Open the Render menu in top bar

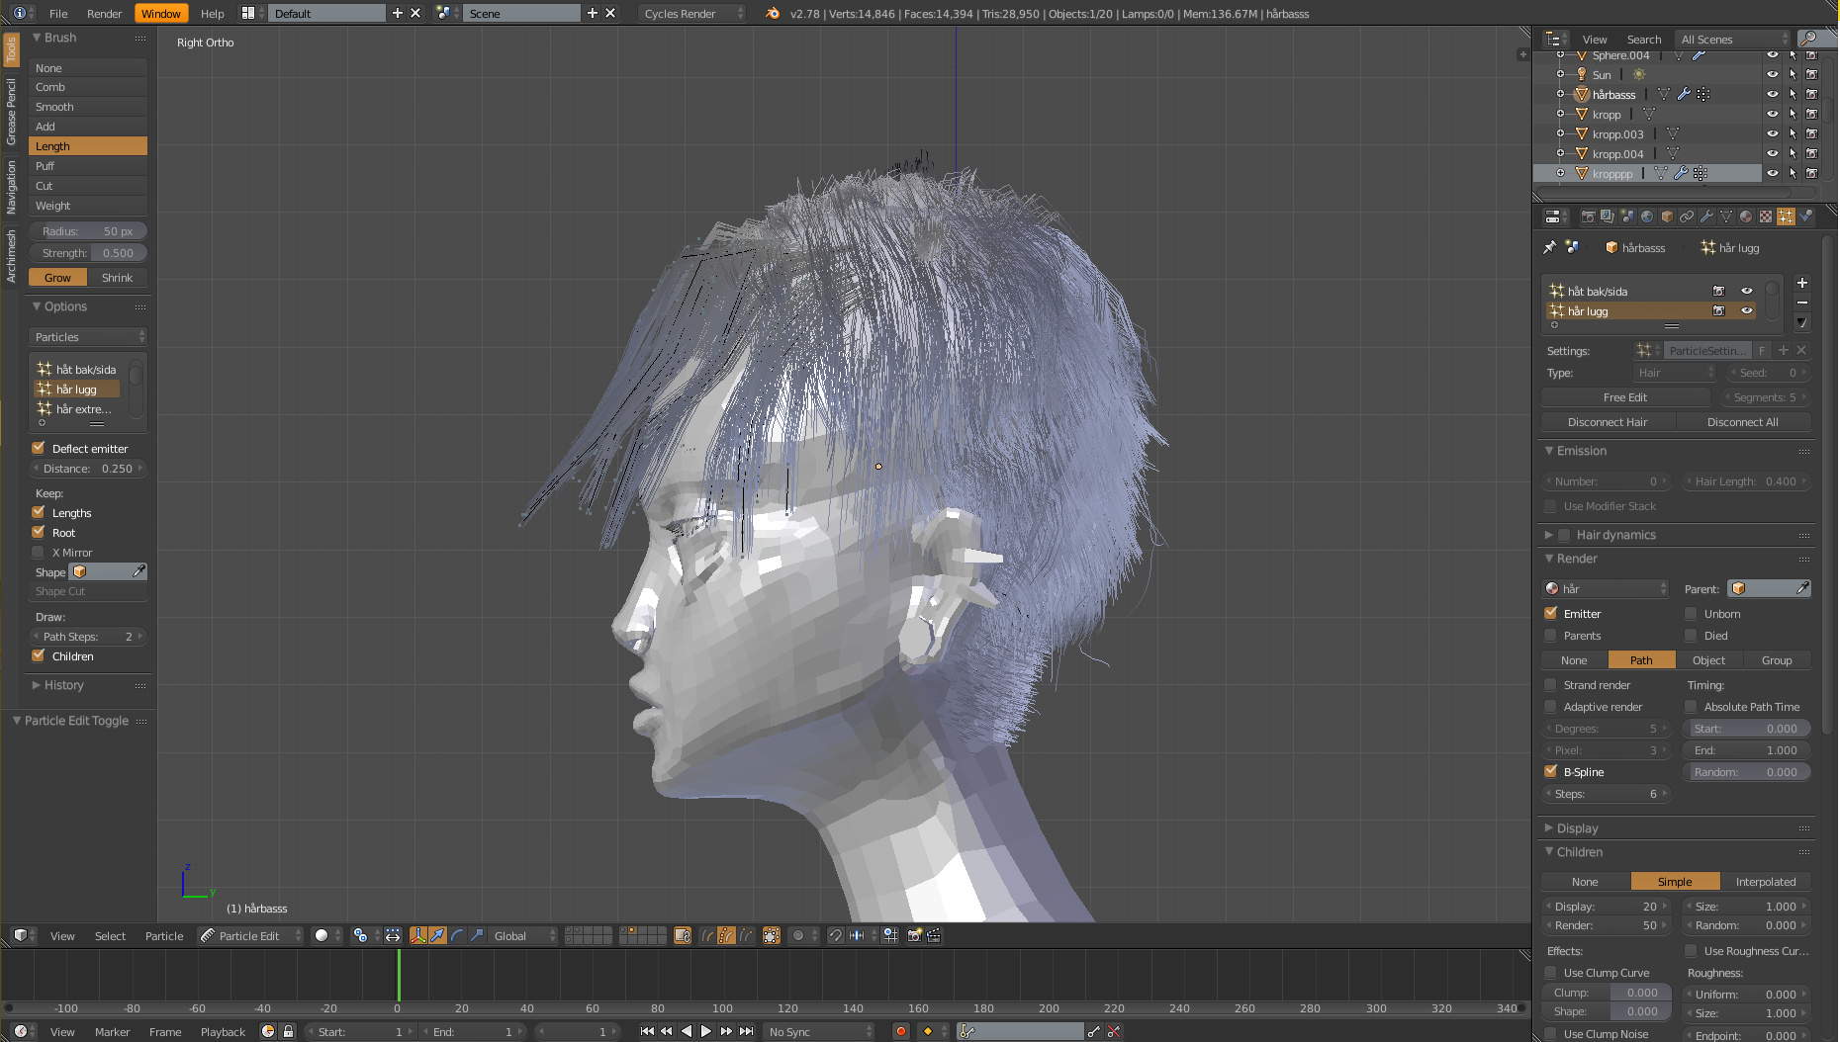pos(104,14)
